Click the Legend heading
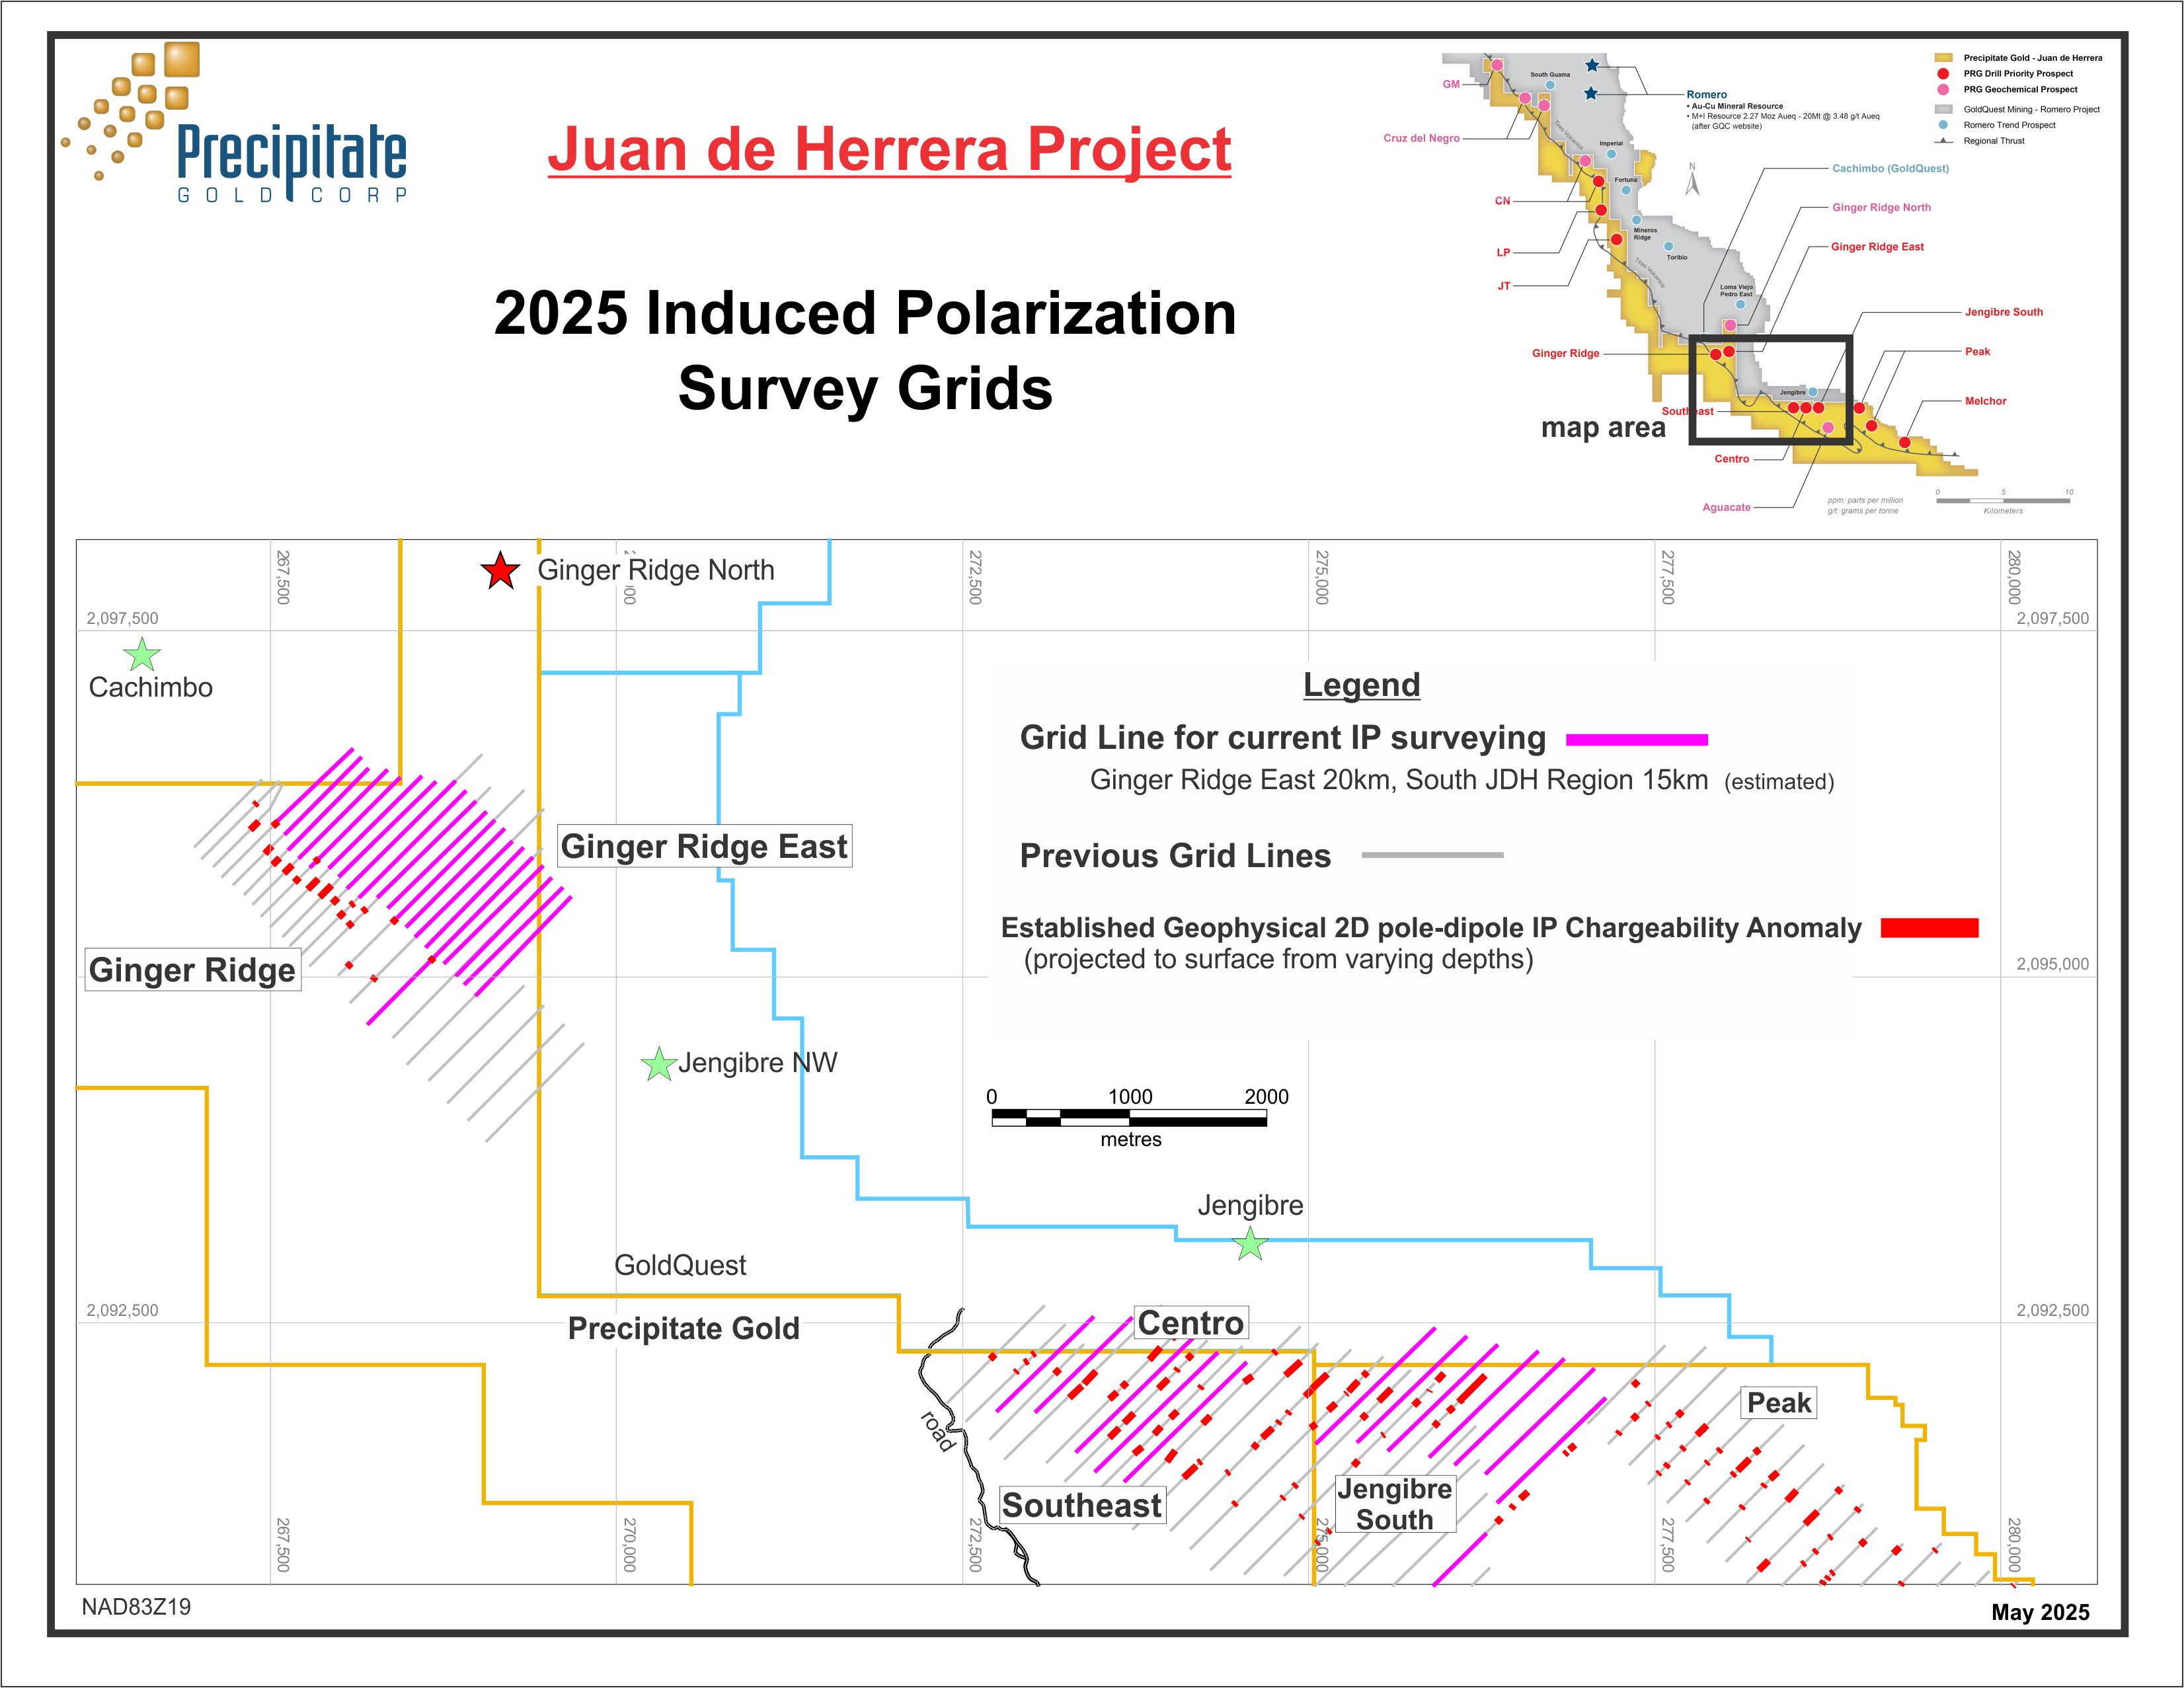The width and height of the screenshot is (2184, 1688). (1361, 685)
